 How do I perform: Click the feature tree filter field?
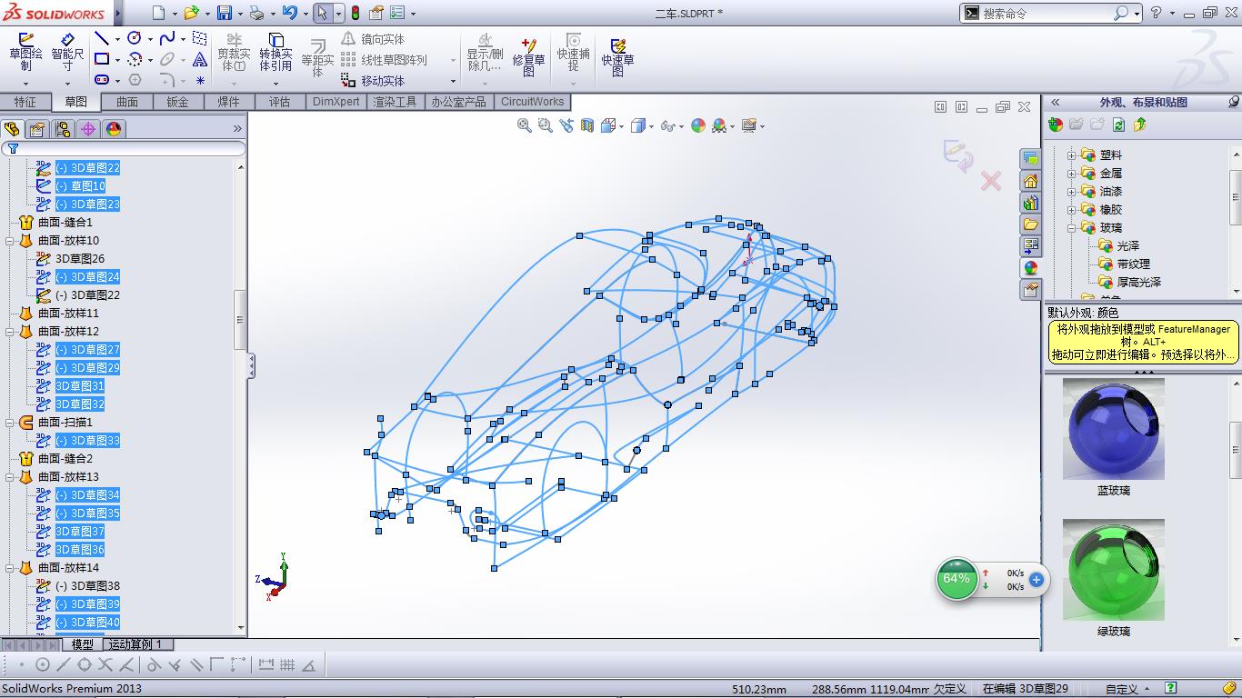(124, 148)
